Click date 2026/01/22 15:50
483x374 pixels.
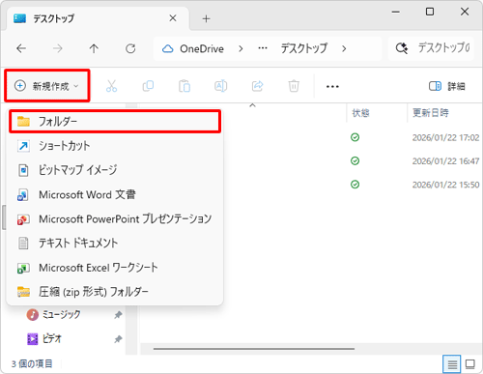[445, 185]
